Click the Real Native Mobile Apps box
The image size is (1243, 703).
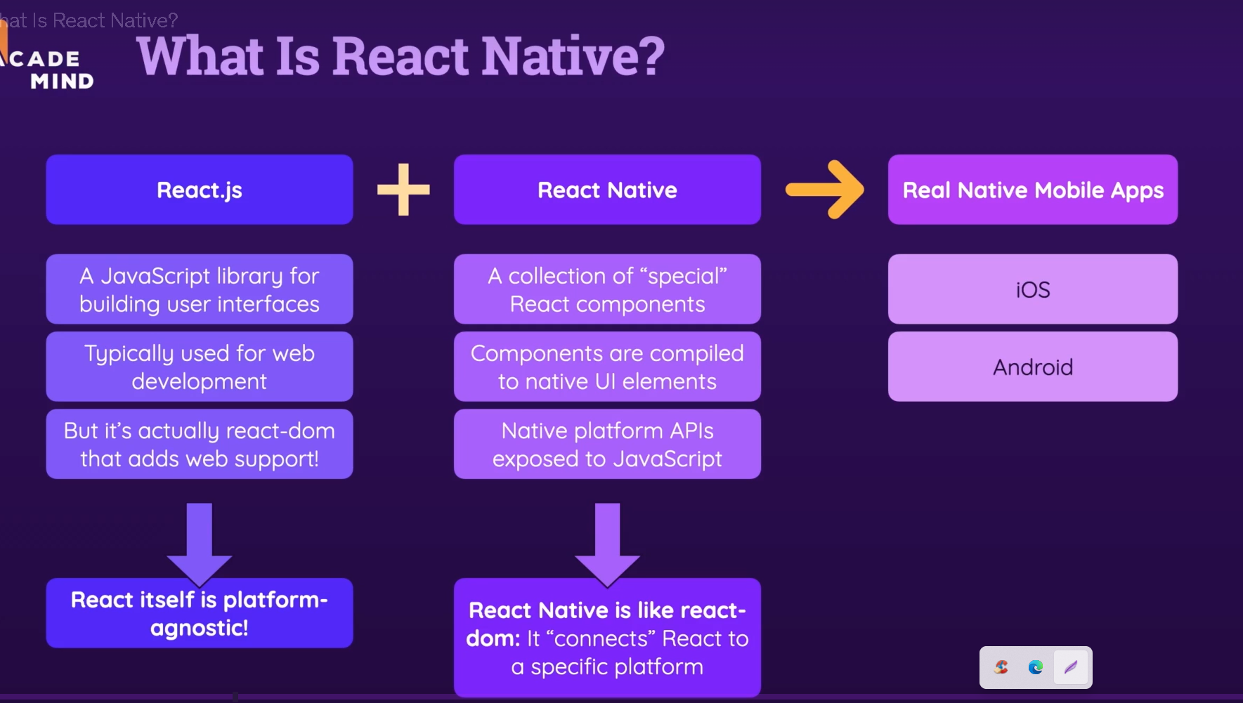point(1032,190)
